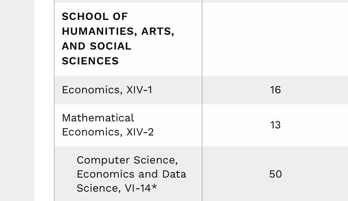The height and width of the screenshot is (201, 348).
Task: Click the value 13 for Mathematical Economics
Action: [275, 125]
